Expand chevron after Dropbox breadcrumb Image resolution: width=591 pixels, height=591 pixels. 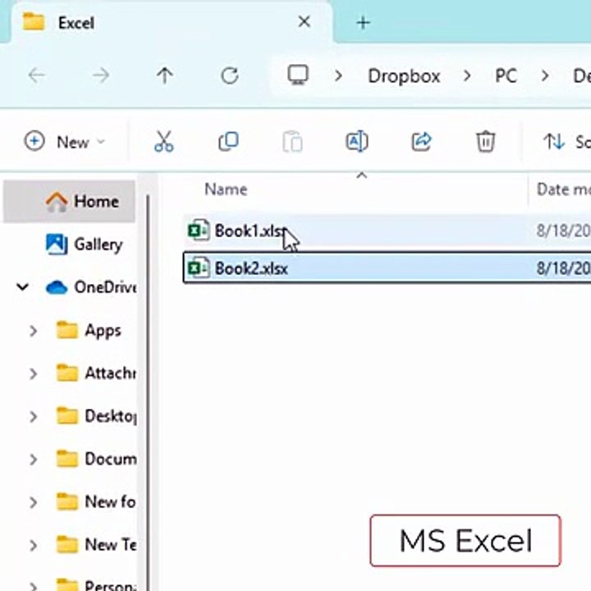[x=467, y=76]
